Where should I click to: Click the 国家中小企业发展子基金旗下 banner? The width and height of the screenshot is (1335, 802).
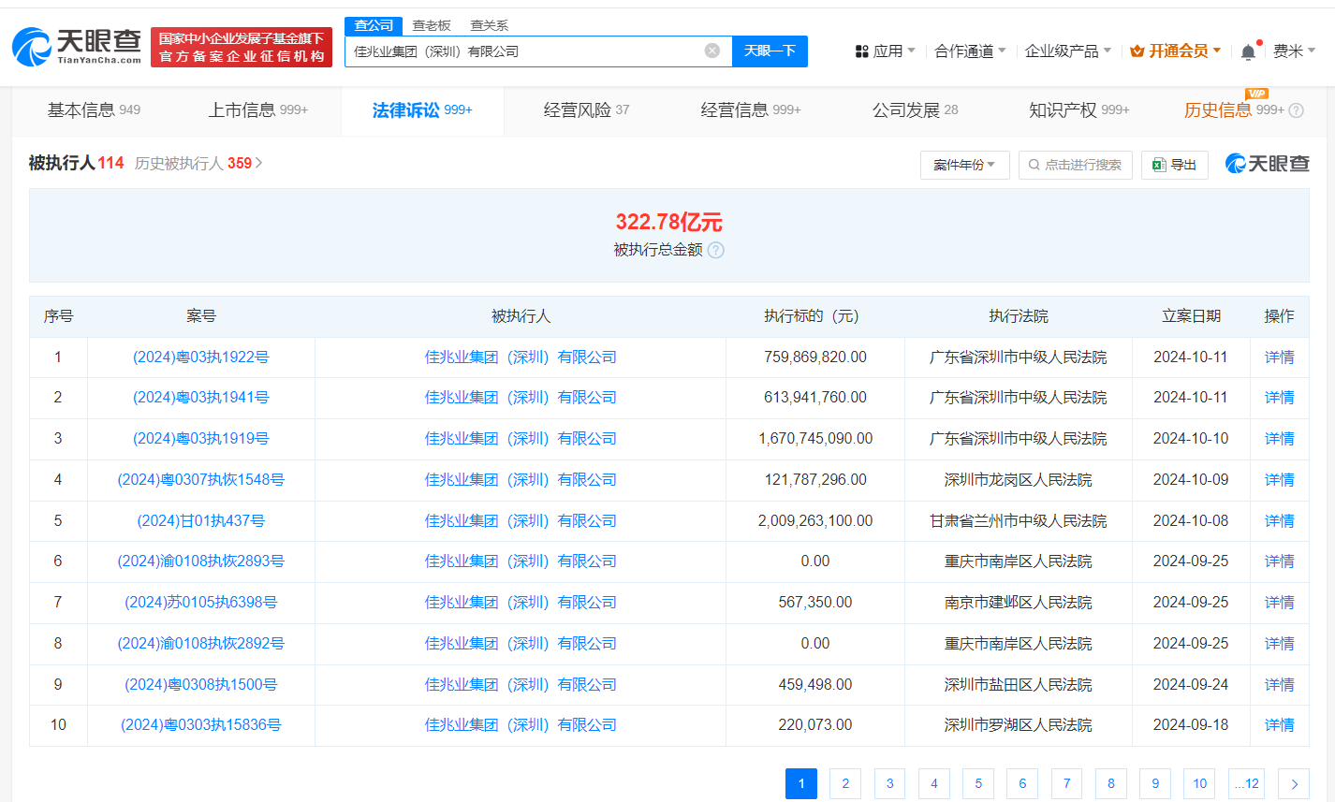(x=242, y=47)
